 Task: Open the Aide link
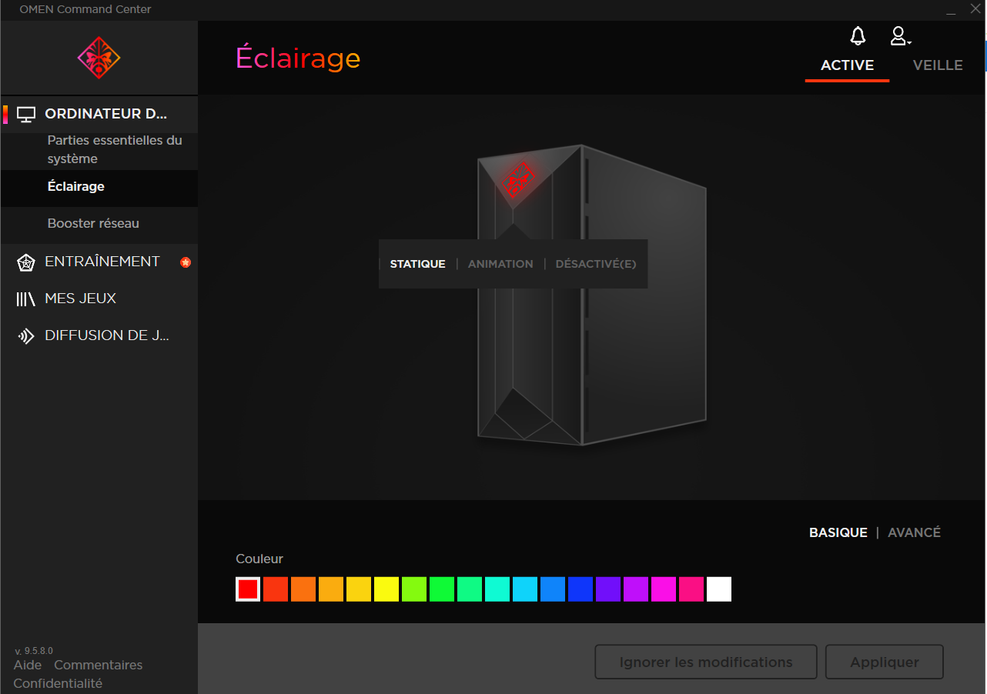[28, 665]
